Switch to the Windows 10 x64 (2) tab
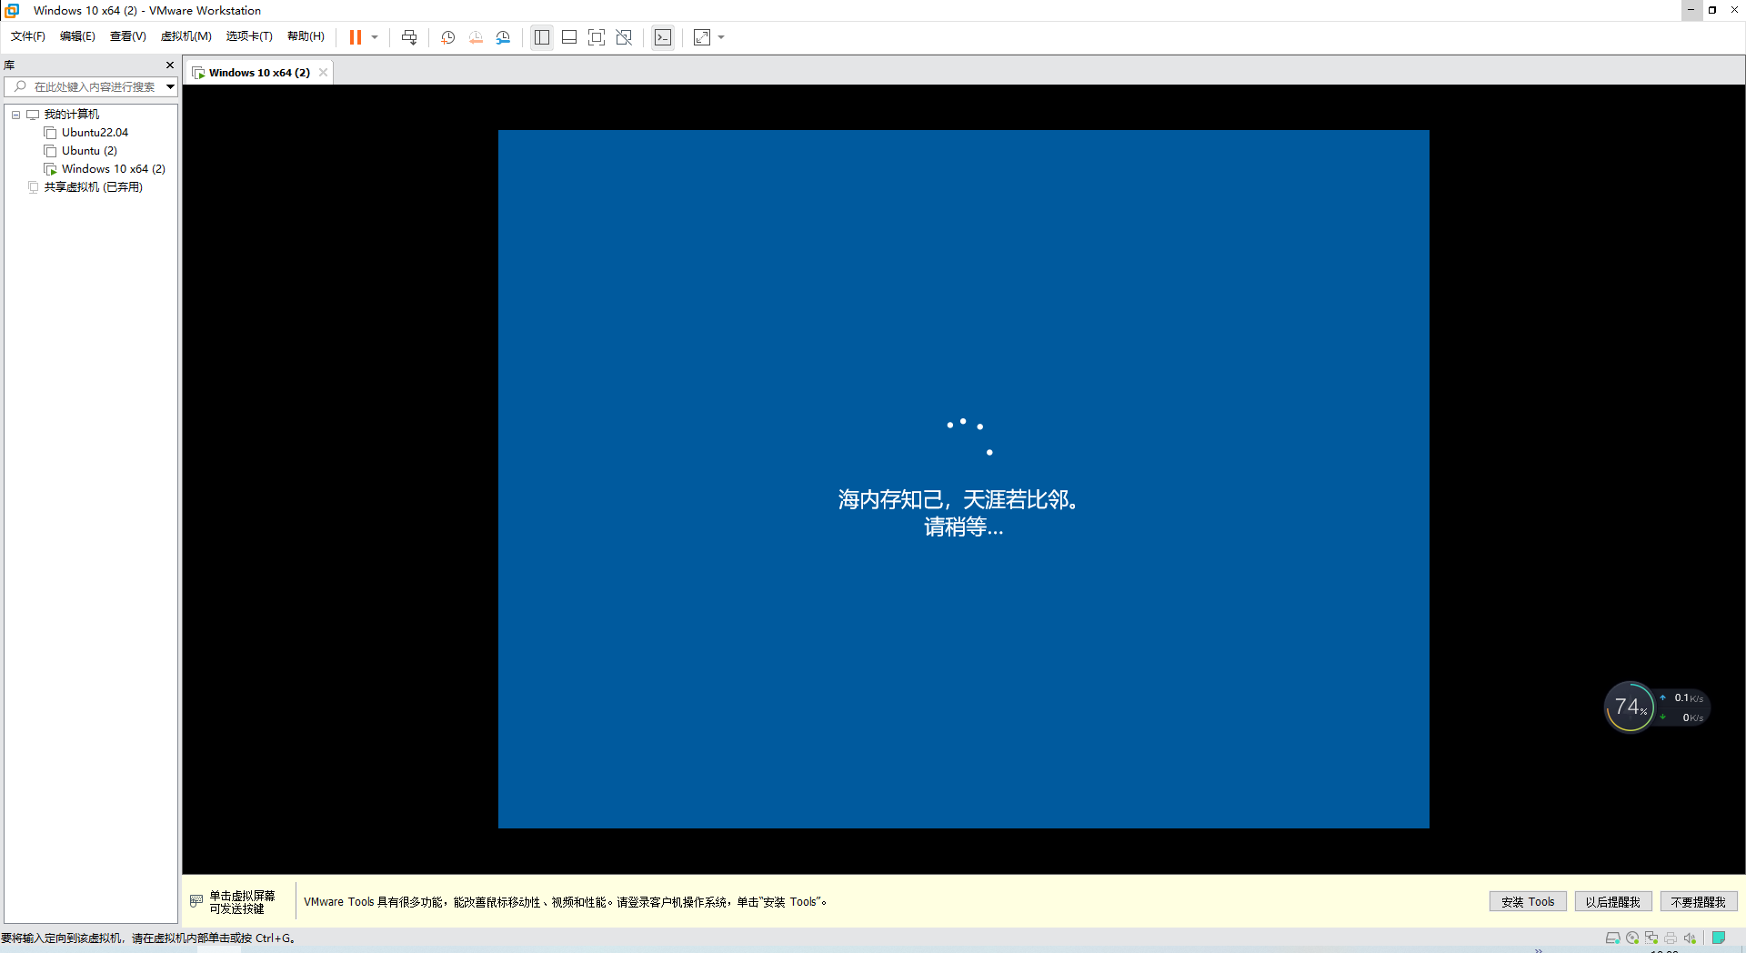The image size is (1746, 953). pos(258,73)
